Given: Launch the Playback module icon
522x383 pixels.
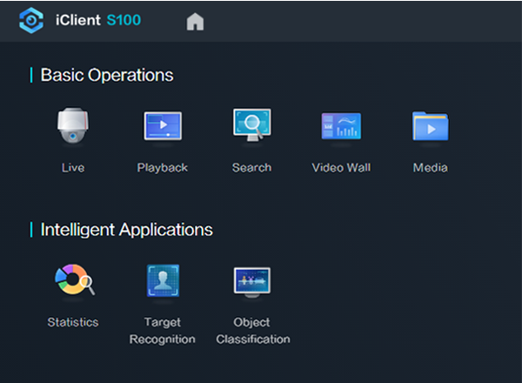Looking at the screenshot, I should [x=163, y=127].
